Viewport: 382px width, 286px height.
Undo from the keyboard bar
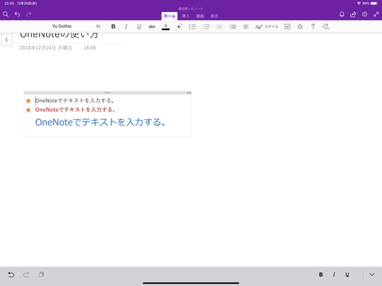click(x=11, y=275)
